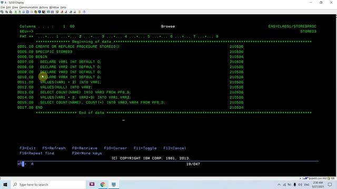Click the green download arrow toolbar icon

coord(19,12)
